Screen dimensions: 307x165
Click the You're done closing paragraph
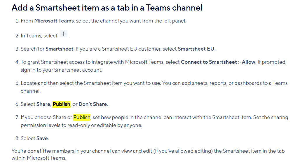pyautogui.click(x=148, y=154)
